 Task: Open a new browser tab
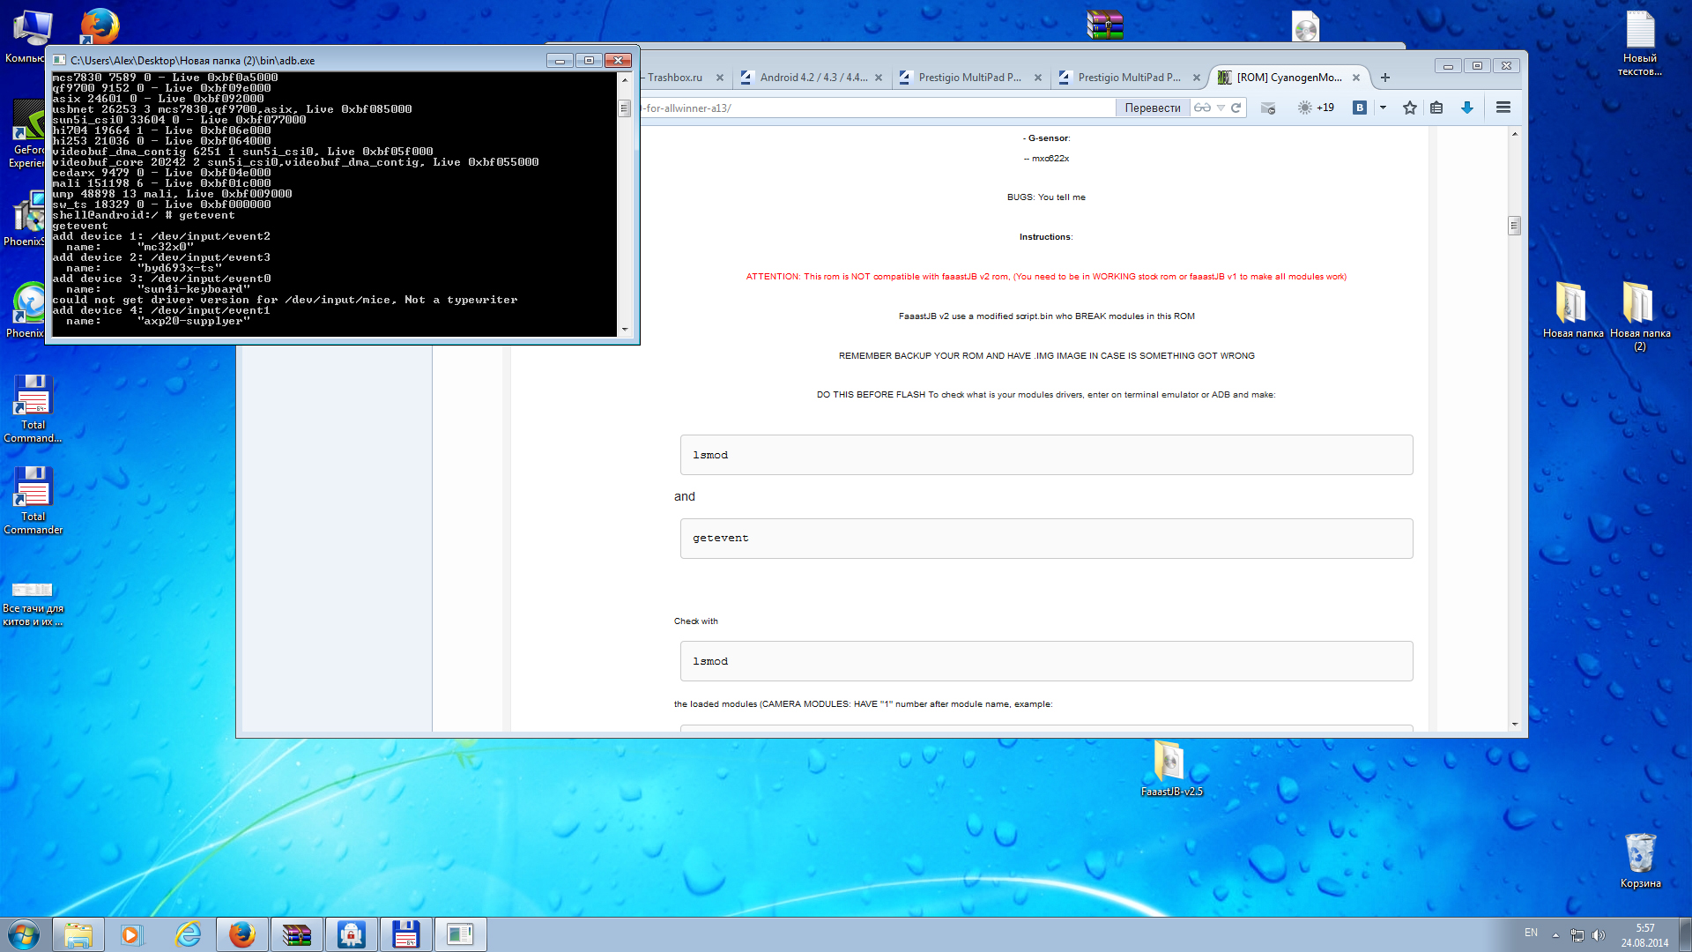click(1385, 78)
